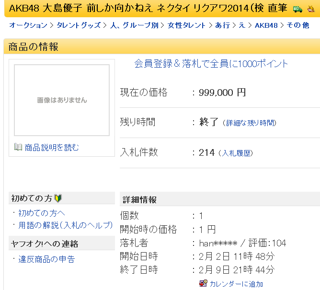Click the start time 2月 2日 11時 48分
Screen dimensions: 320x290
(x=237, y=256)
